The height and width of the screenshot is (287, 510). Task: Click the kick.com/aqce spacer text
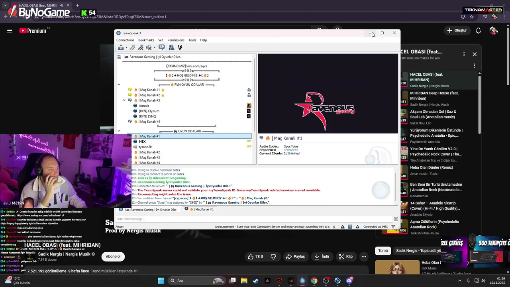186,66
